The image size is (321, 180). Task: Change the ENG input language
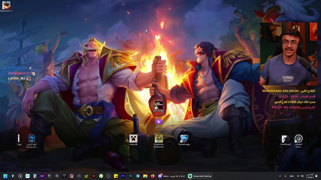point(292,176)
